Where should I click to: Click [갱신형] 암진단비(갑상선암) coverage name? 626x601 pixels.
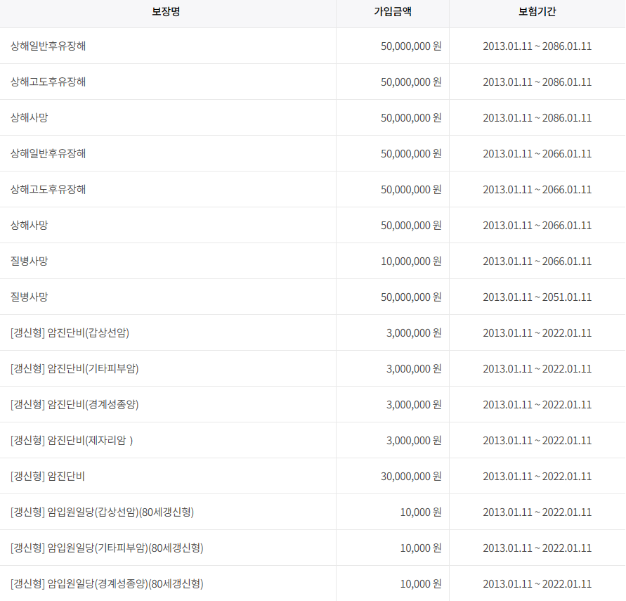pos(70,333)
